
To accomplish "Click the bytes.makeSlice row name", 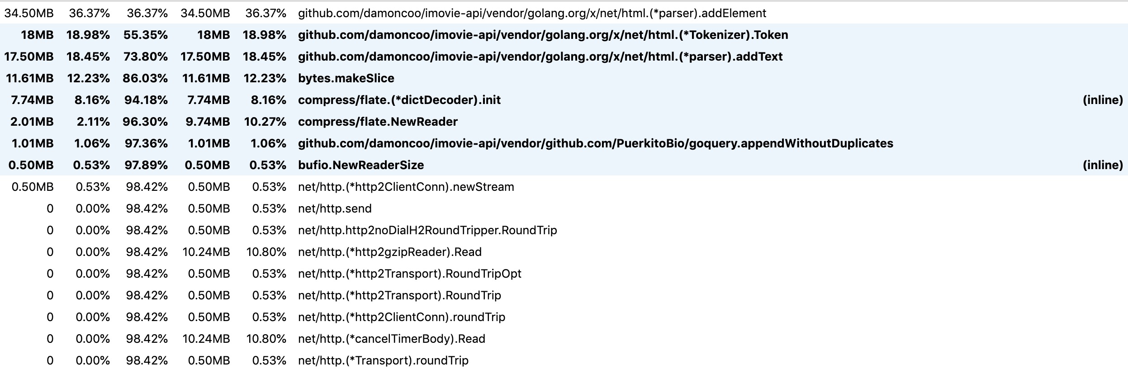I will 346,78.
